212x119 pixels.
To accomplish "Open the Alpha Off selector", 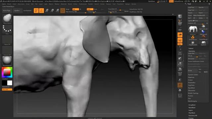I will 7,40.
